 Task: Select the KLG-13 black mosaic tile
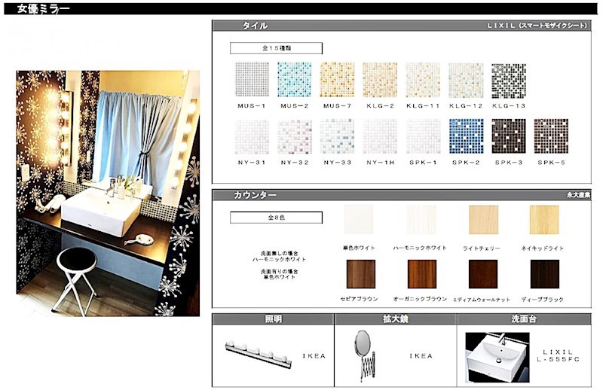point(508,80)
